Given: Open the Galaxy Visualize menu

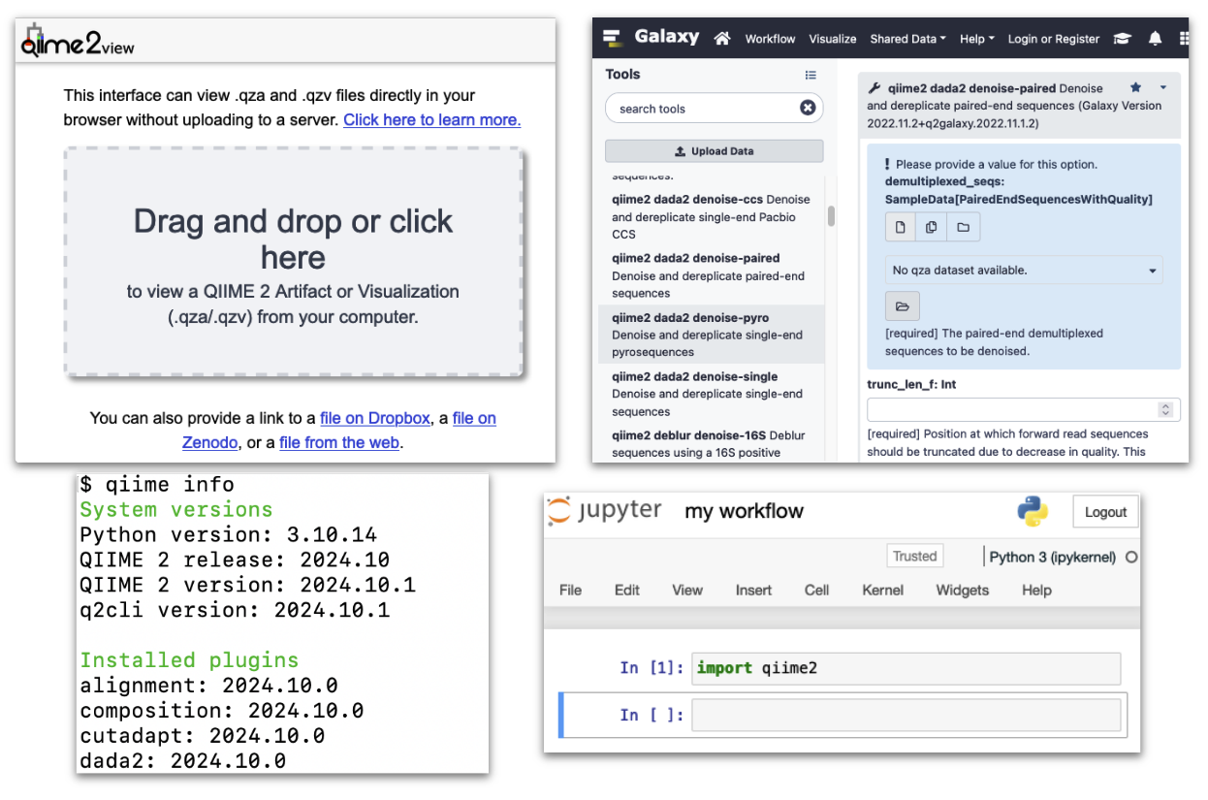Looking at the screenshot, I should (833, 39).
